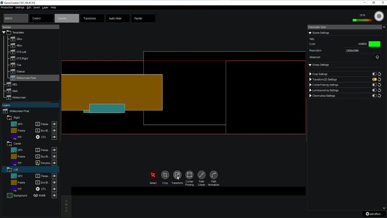Image resolution: width=387 pixels, height=218 pixels.
Task: Activate the Select tool
Action: pyautogui.click(x=153, y=175)
